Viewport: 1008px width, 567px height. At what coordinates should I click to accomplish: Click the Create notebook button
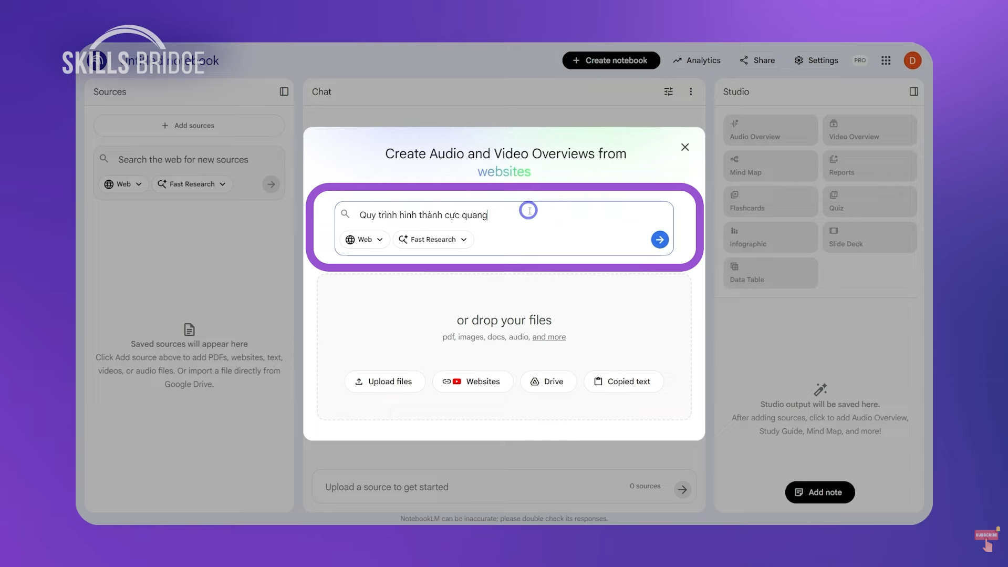click(x=610, y=60)
